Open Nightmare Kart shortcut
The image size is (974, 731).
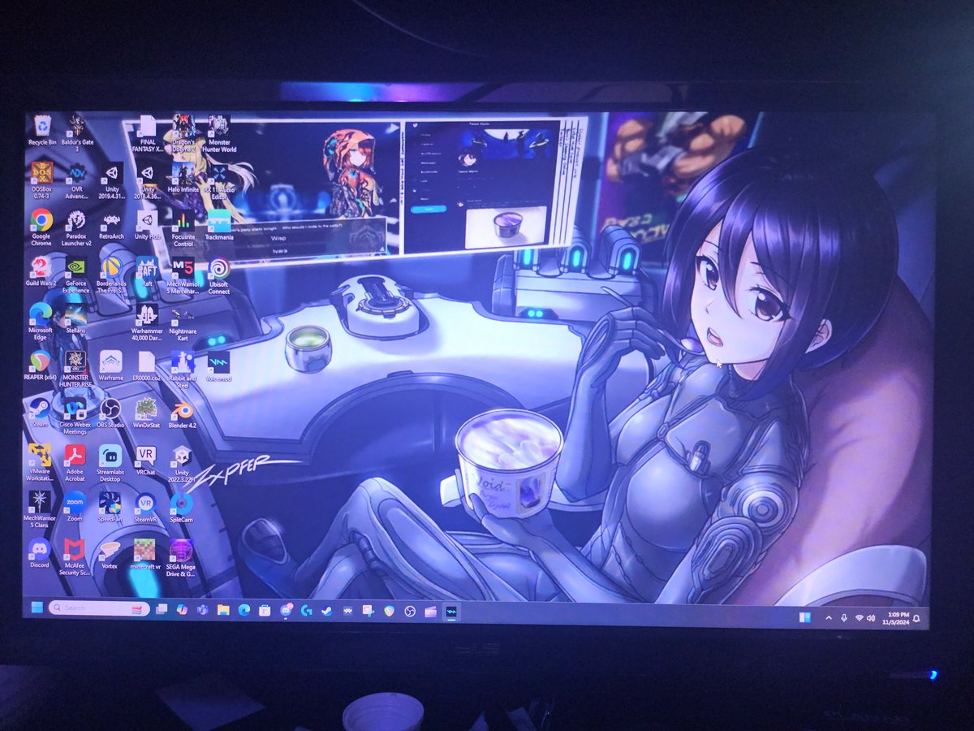click(x=183, y=321)
